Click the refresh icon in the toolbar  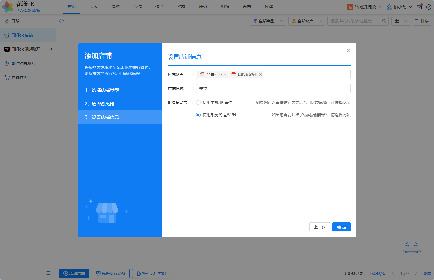coord(62,21)
